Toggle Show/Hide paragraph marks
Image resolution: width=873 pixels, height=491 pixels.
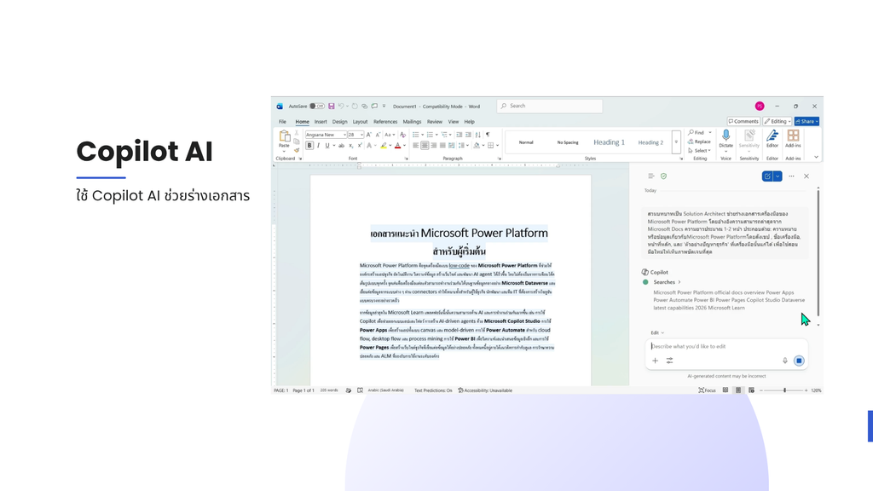pos(488,135)
